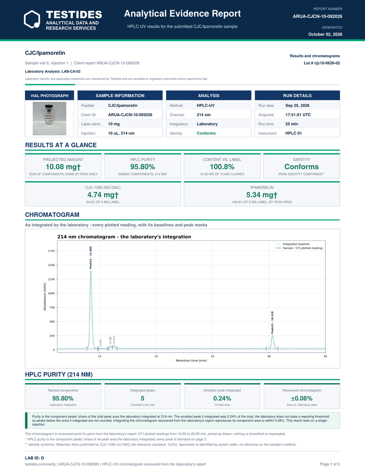Viewport: 365px width, 472px height.
Task: Click the Integrated peaks 5 card
Action: tap(143, 396)
